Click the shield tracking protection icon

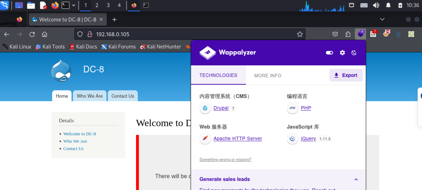(80, 34)
